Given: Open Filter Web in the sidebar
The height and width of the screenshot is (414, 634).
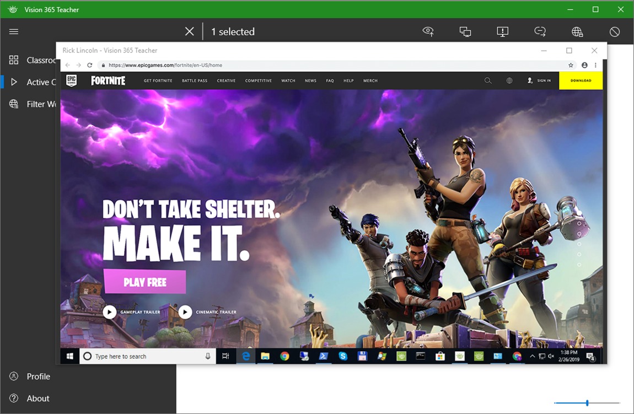Looking at the screenshot, I should click(x=33, y=104).
